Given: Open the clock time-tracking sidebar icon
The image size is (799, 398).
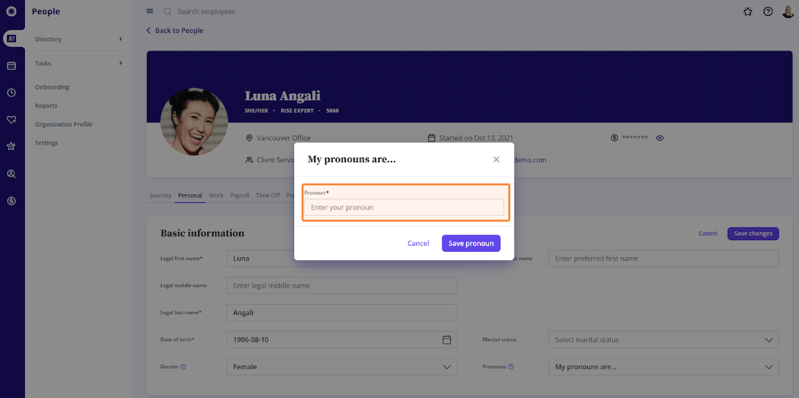Looking at the screenshot, I should [11, 93].
